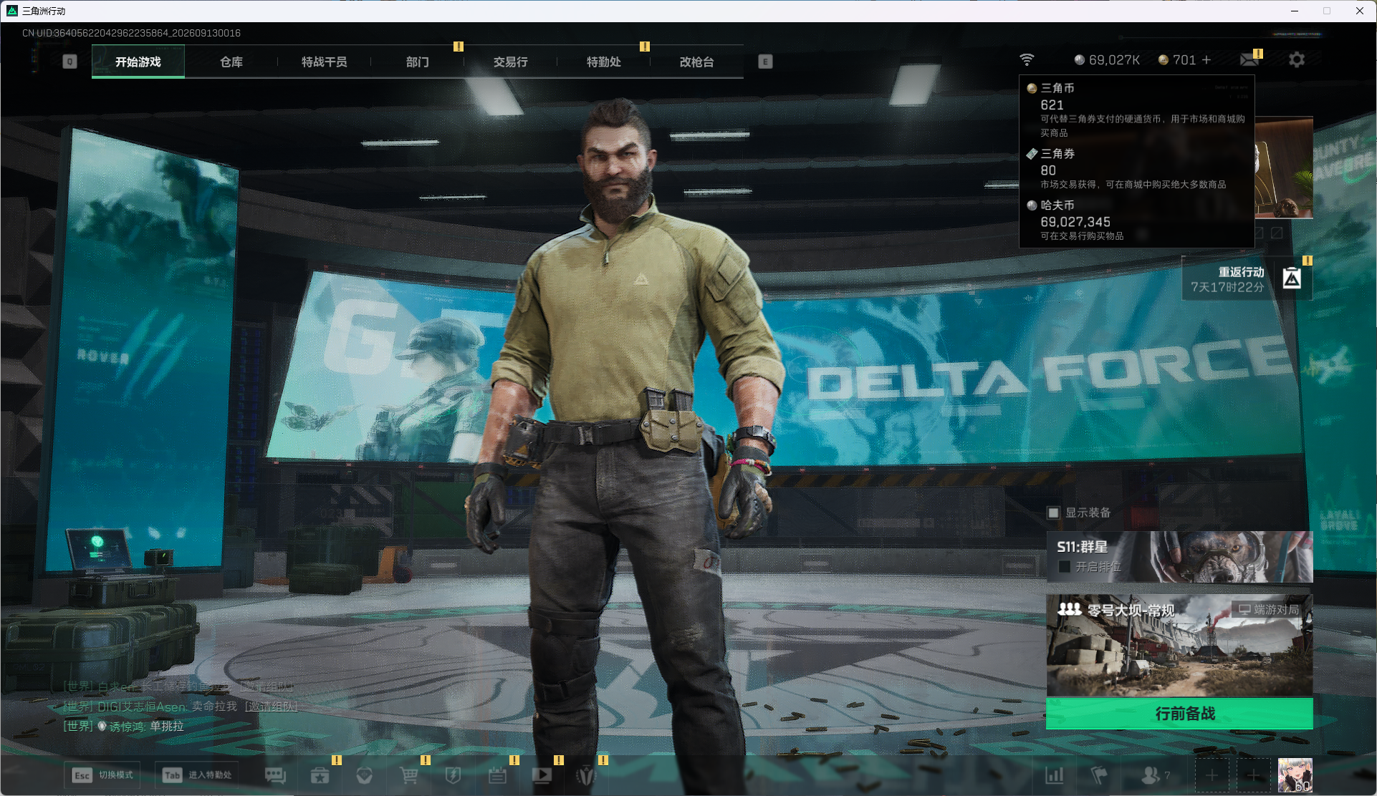Open the friends list icon showing 7
Viewport: 1377px width, 796px height.
pyautogui.click(x=1155, y=775)
